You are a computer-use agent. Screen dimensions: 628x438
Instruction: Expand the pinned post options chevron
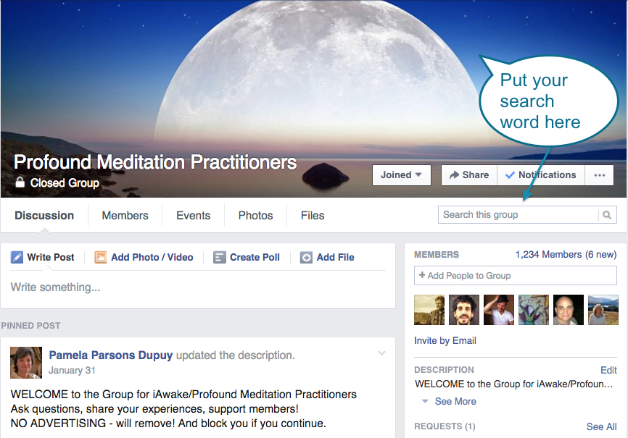click(381, 353)
